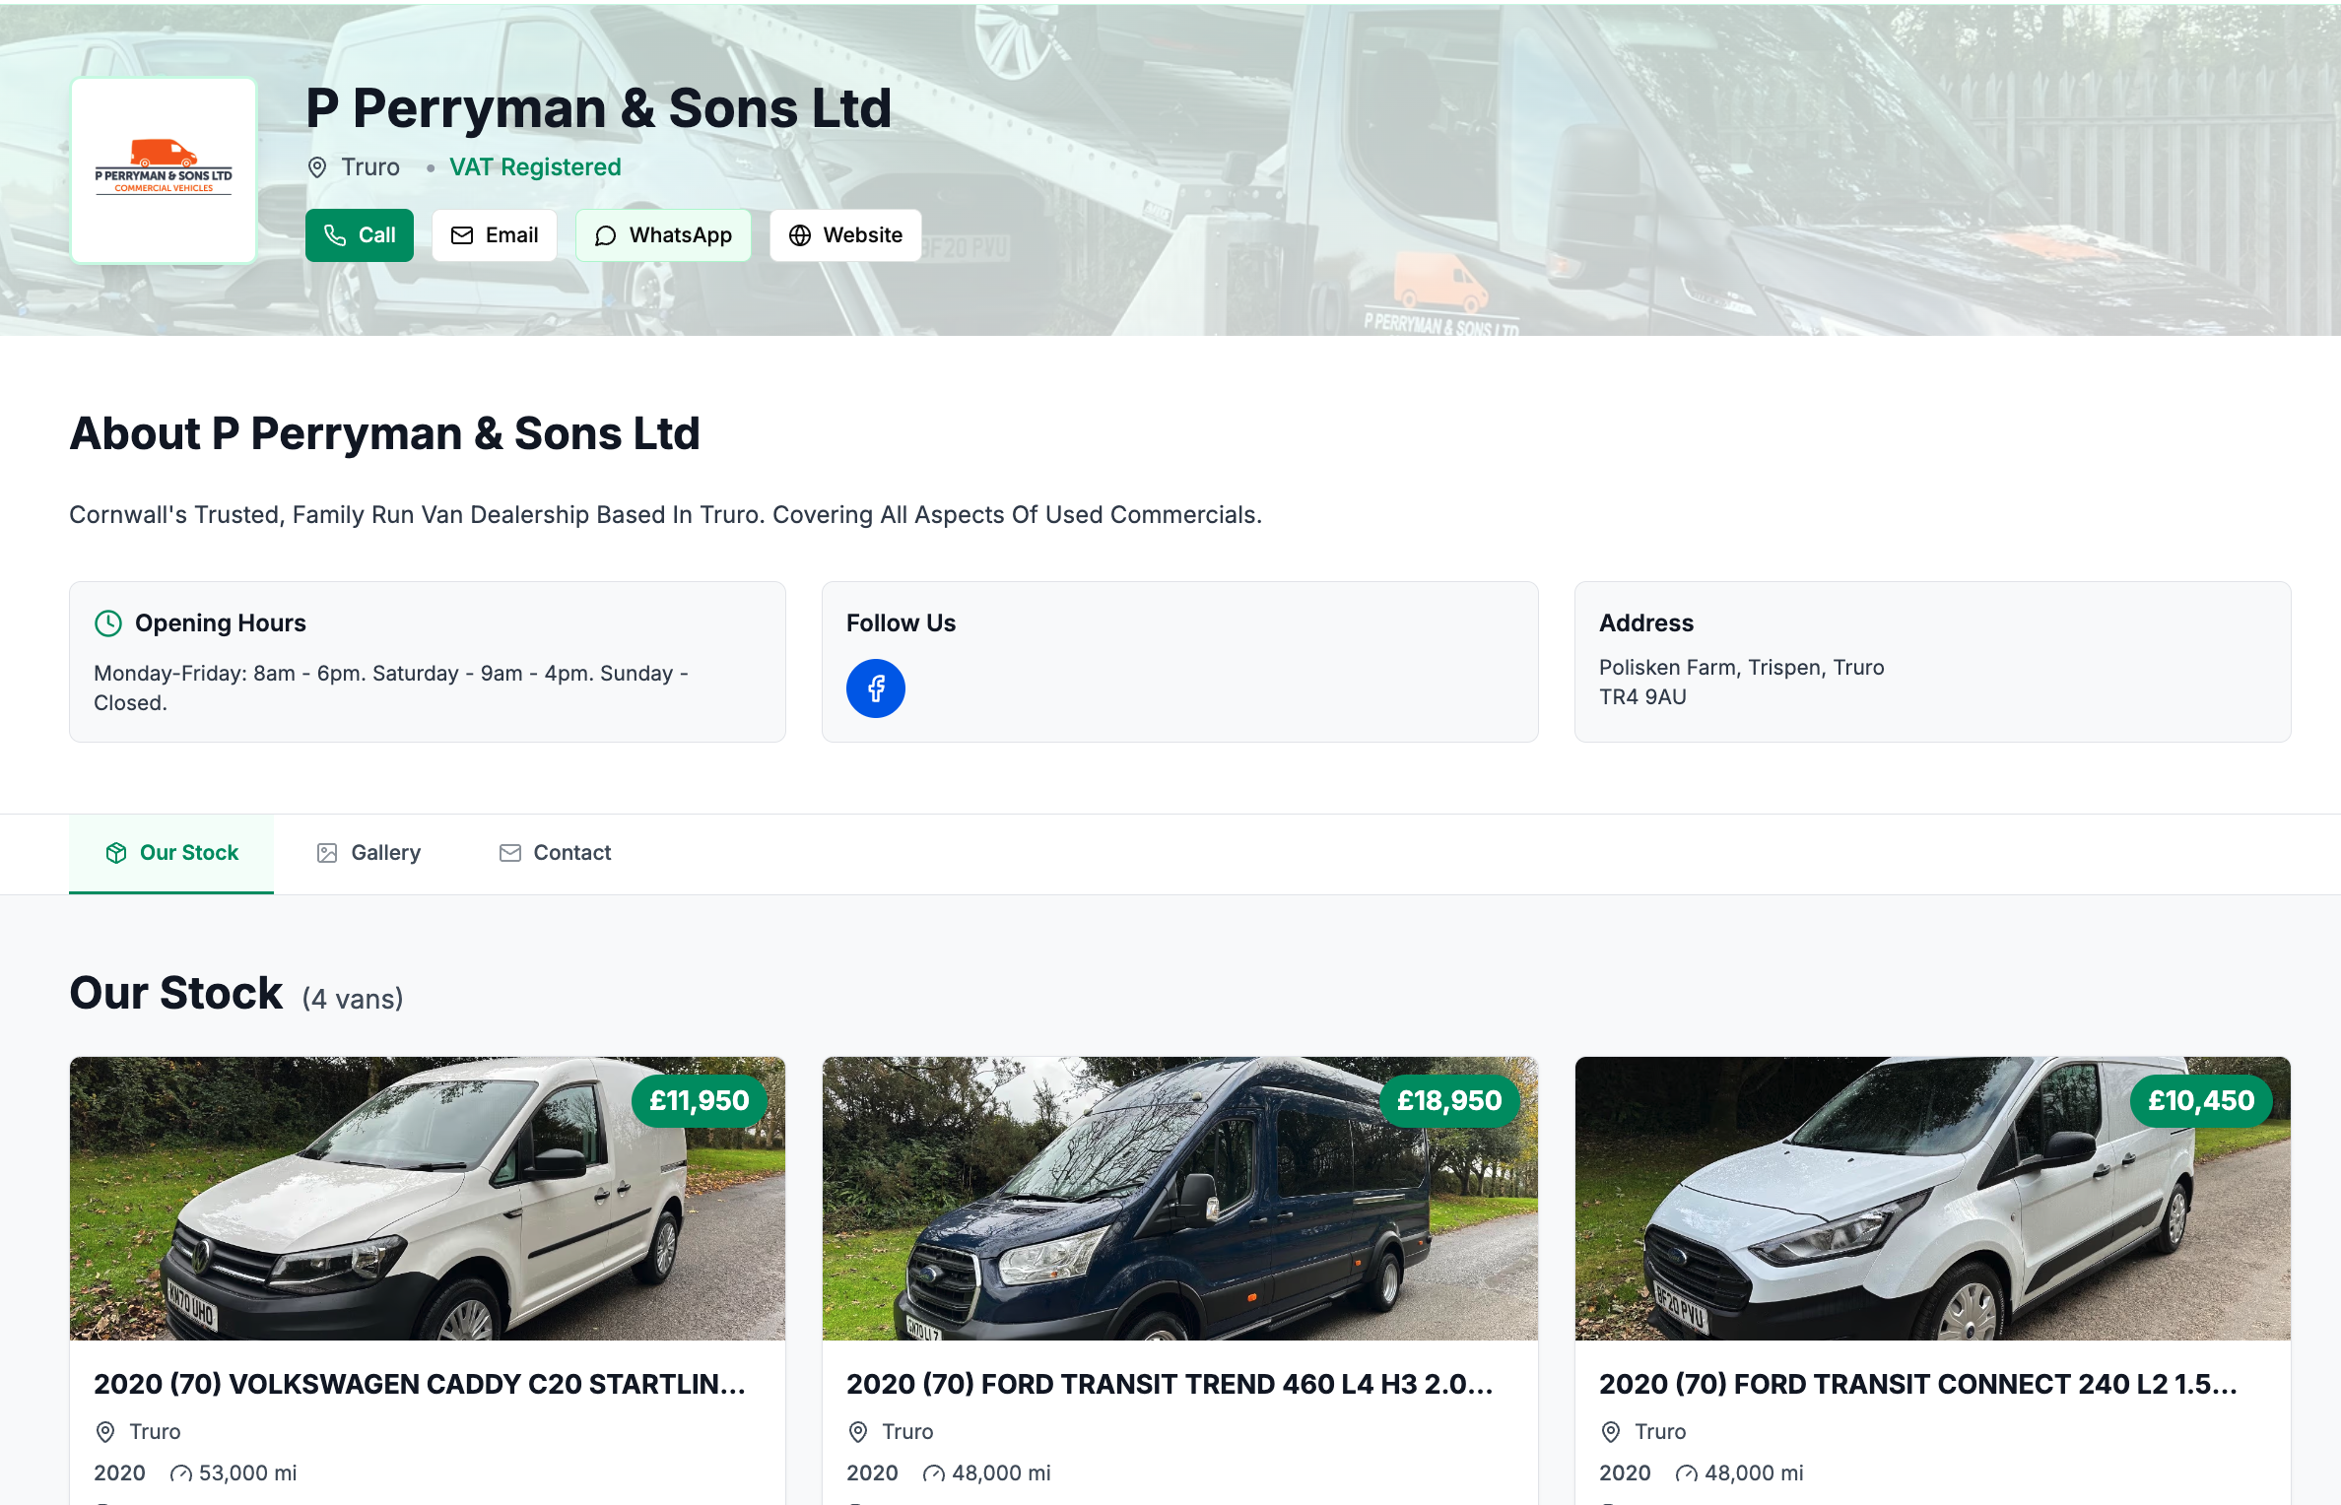Viewport: 2341px width, 1505px height.
Task: Click the image icon beside Gallery
Action: click(325, 853)
